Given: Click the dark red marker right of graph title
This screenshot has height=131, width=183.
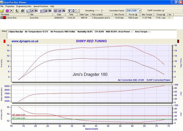Looking at the screenshot, I should (178, 41).
